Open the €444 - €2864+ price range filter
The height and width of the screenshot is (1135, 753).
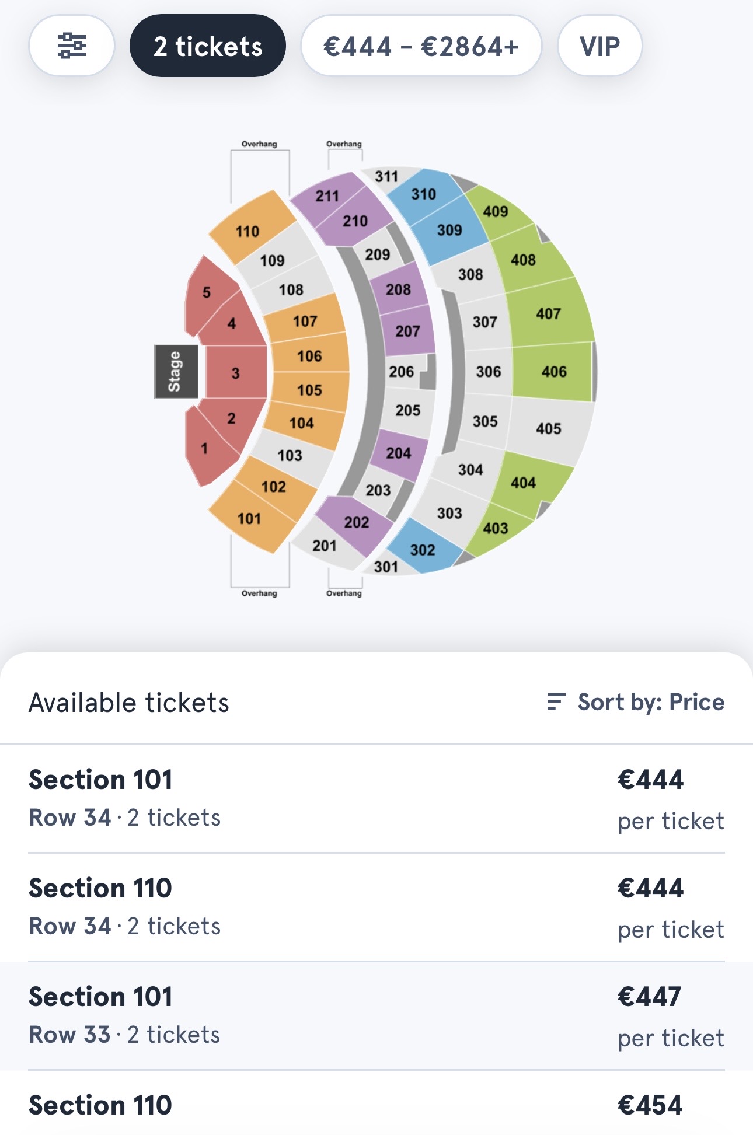point(421,46)
